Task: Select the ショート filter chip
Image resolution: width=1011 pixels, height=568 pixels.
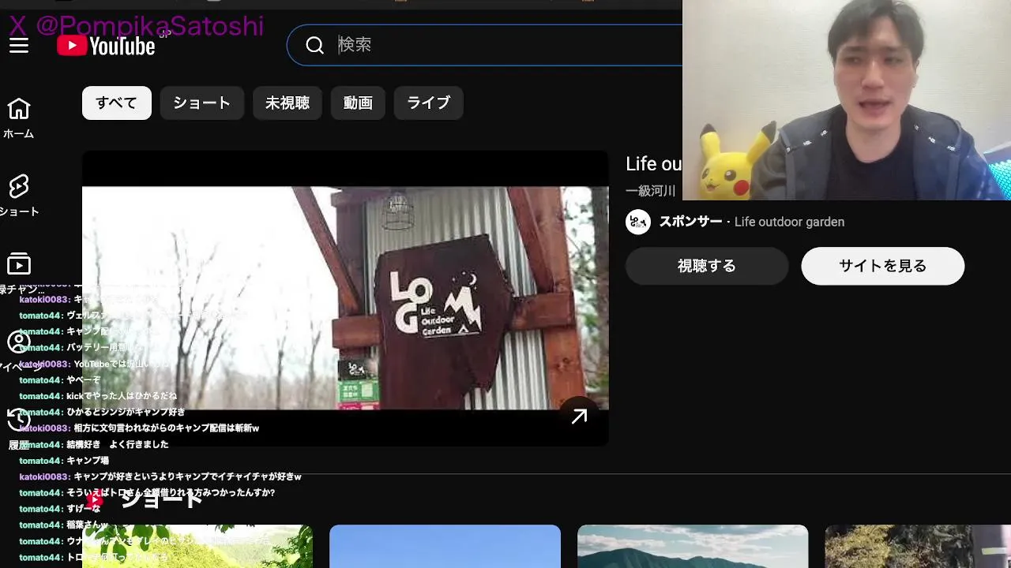Action: click(x=202, y=103)
